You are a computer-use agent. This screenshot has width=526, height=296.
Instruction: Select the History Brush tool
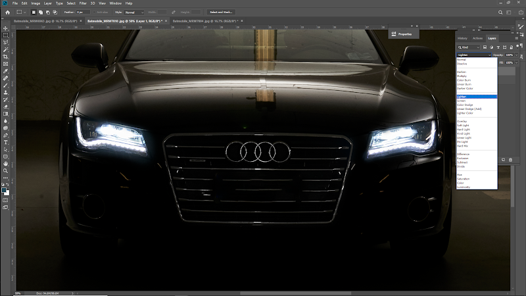[x=5, y=100]
